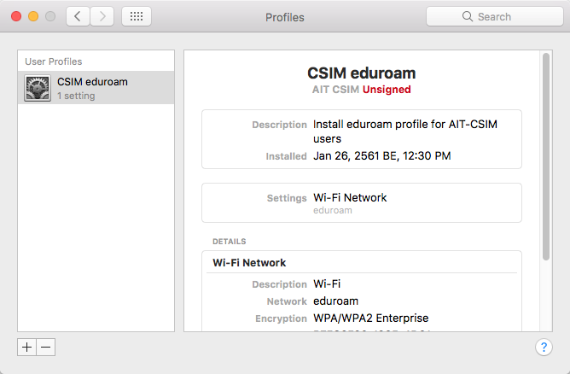570x374 pixels.
Task: Close the Profiles window
Action: click(16, 16)
